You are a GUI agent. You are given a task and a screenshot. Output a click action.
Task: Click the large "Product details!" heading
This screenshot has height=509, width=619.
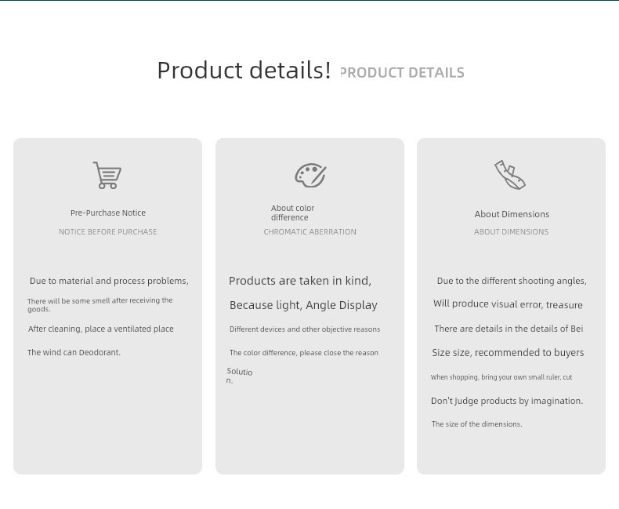pyautogui.click(x=244, y=71)
